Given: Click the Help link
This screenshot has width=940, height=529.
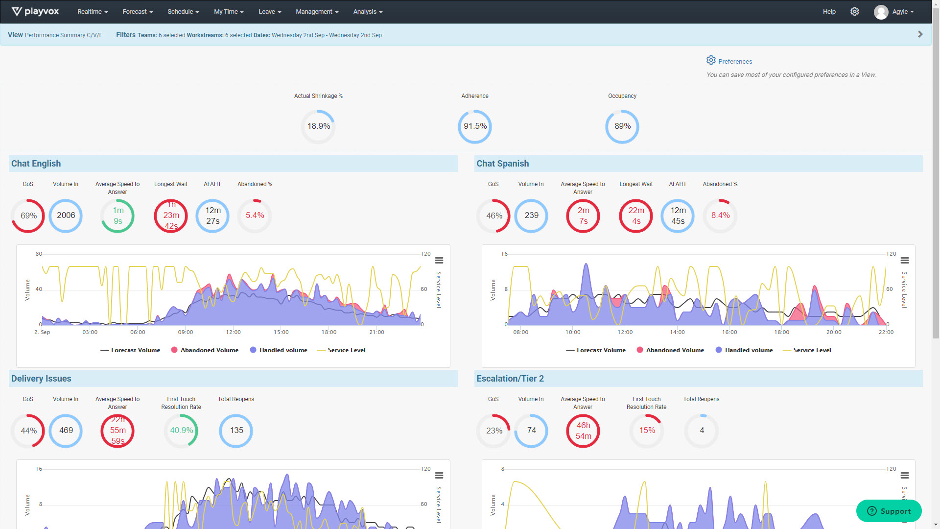Looking at the screenshot, I should pyautogui.click(x=829, y=11).
